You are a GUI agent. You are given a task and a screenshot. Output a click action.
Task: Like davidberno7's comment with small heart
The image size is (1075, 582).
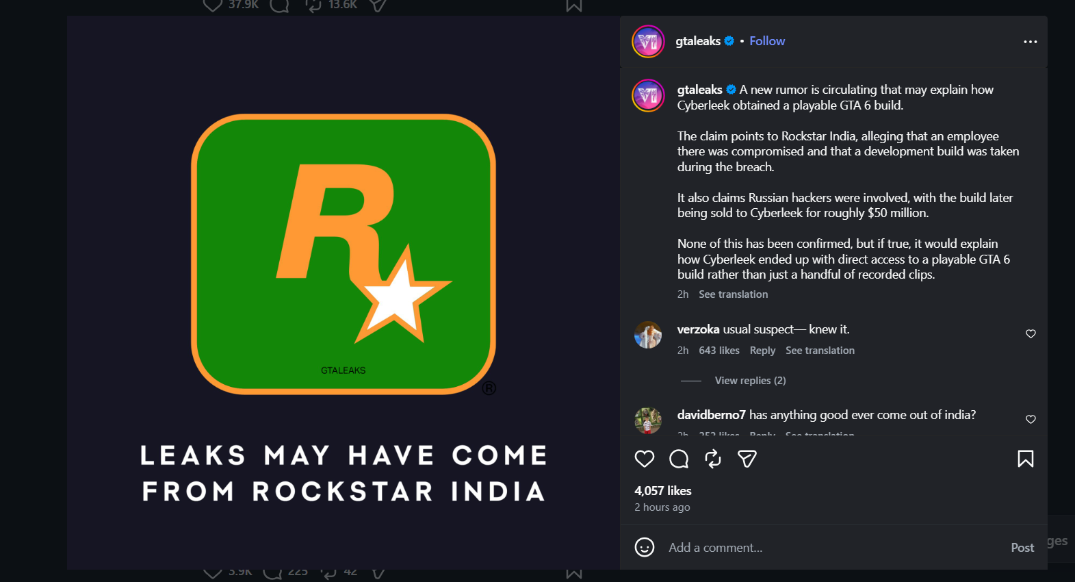tap(1031, 420)
